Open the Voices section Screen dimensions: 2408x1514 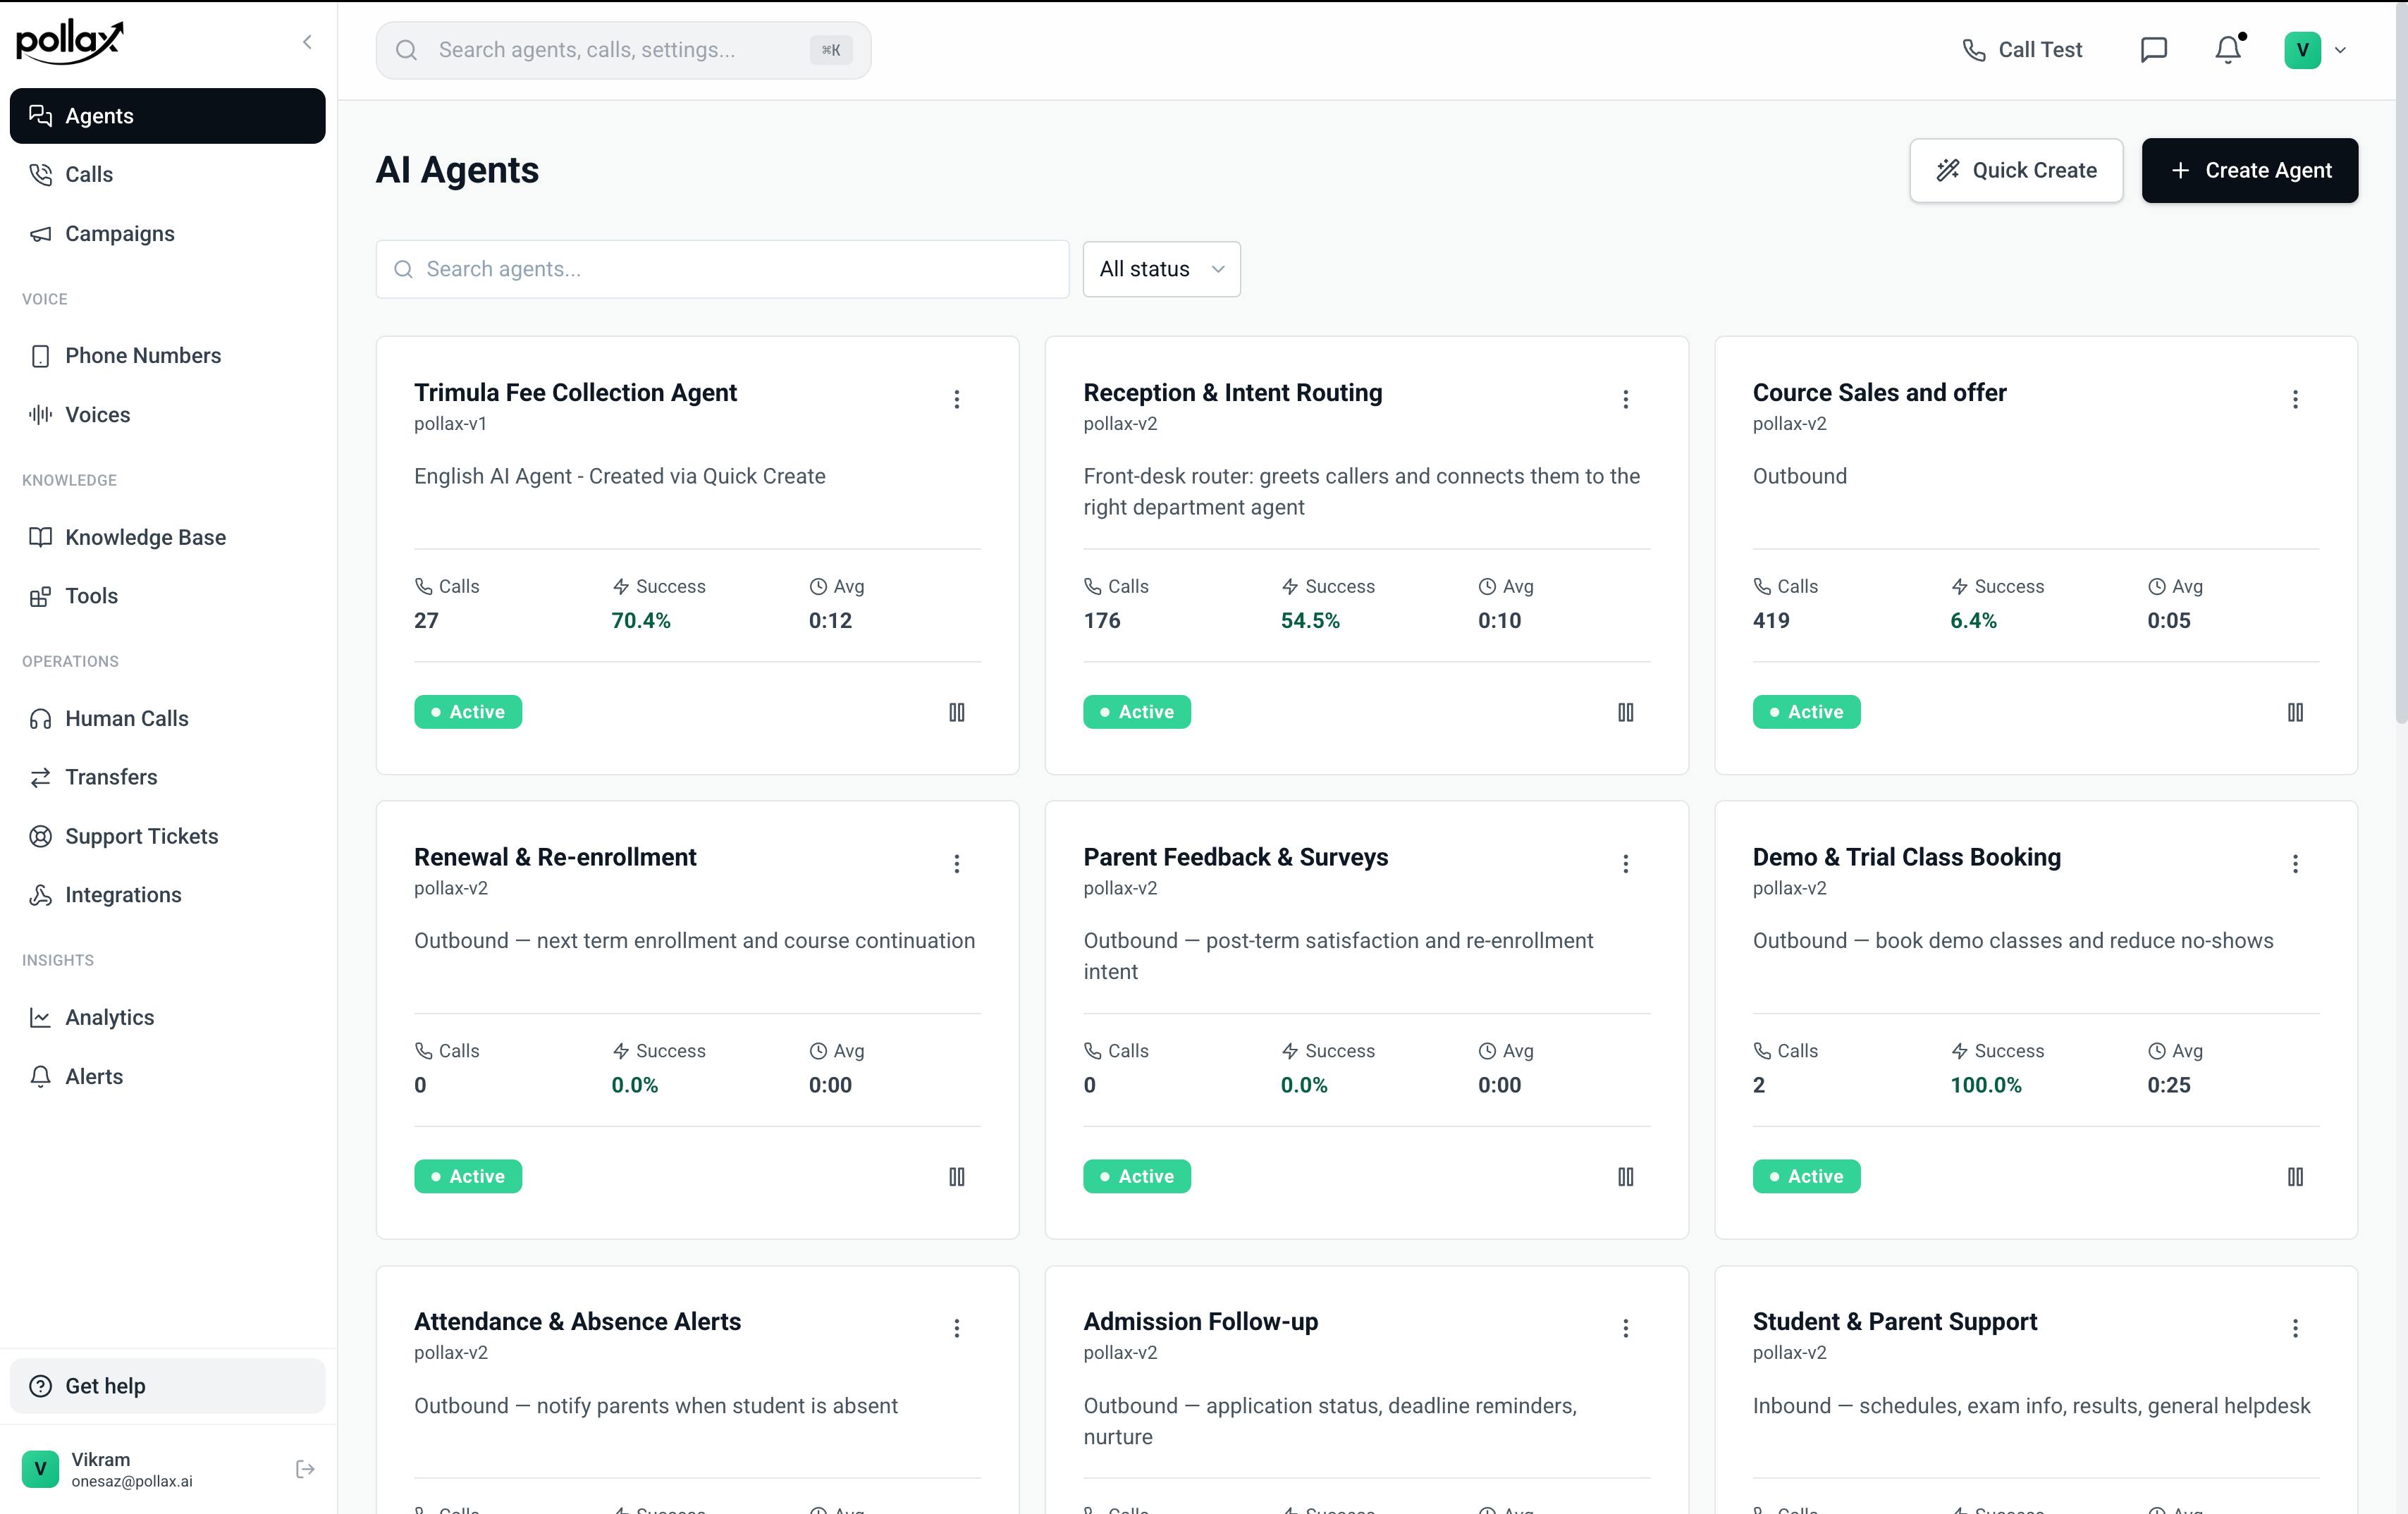167,414
